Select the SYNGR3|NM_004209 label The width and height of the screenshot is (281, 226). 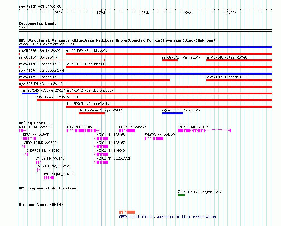click(x=159, y=135)
